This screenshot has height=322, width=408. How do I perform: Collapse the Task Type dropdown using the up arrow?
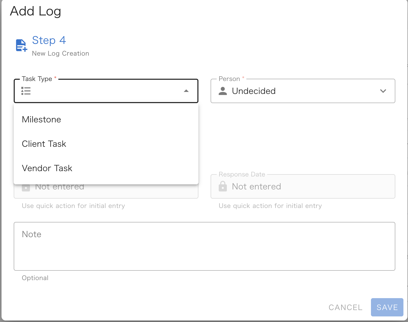(x=186, y=91)
